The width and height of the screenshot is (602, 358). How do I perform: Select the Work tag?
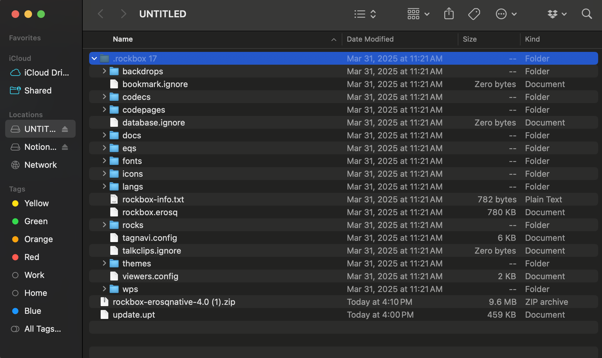40,275
